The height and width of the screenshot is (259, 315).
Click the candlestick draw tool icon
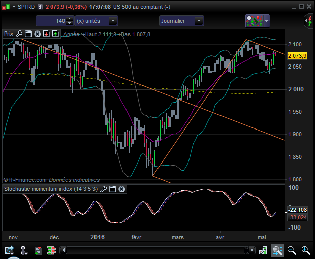pos(263,250)
